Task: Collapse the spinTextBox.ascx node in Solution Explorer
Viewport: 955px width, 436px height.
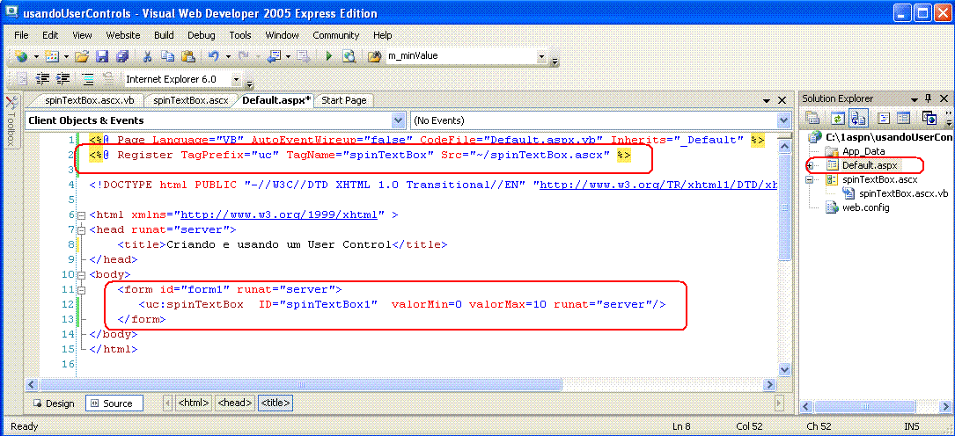Action: (810, 180)
